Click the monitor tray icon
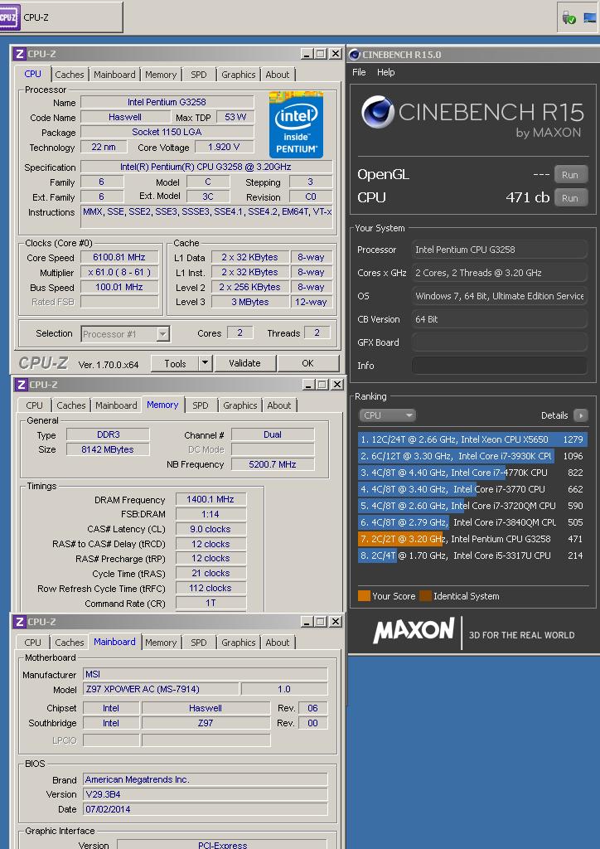The width and height of the screenshot is (600, 849). click(x=590, y=18)
